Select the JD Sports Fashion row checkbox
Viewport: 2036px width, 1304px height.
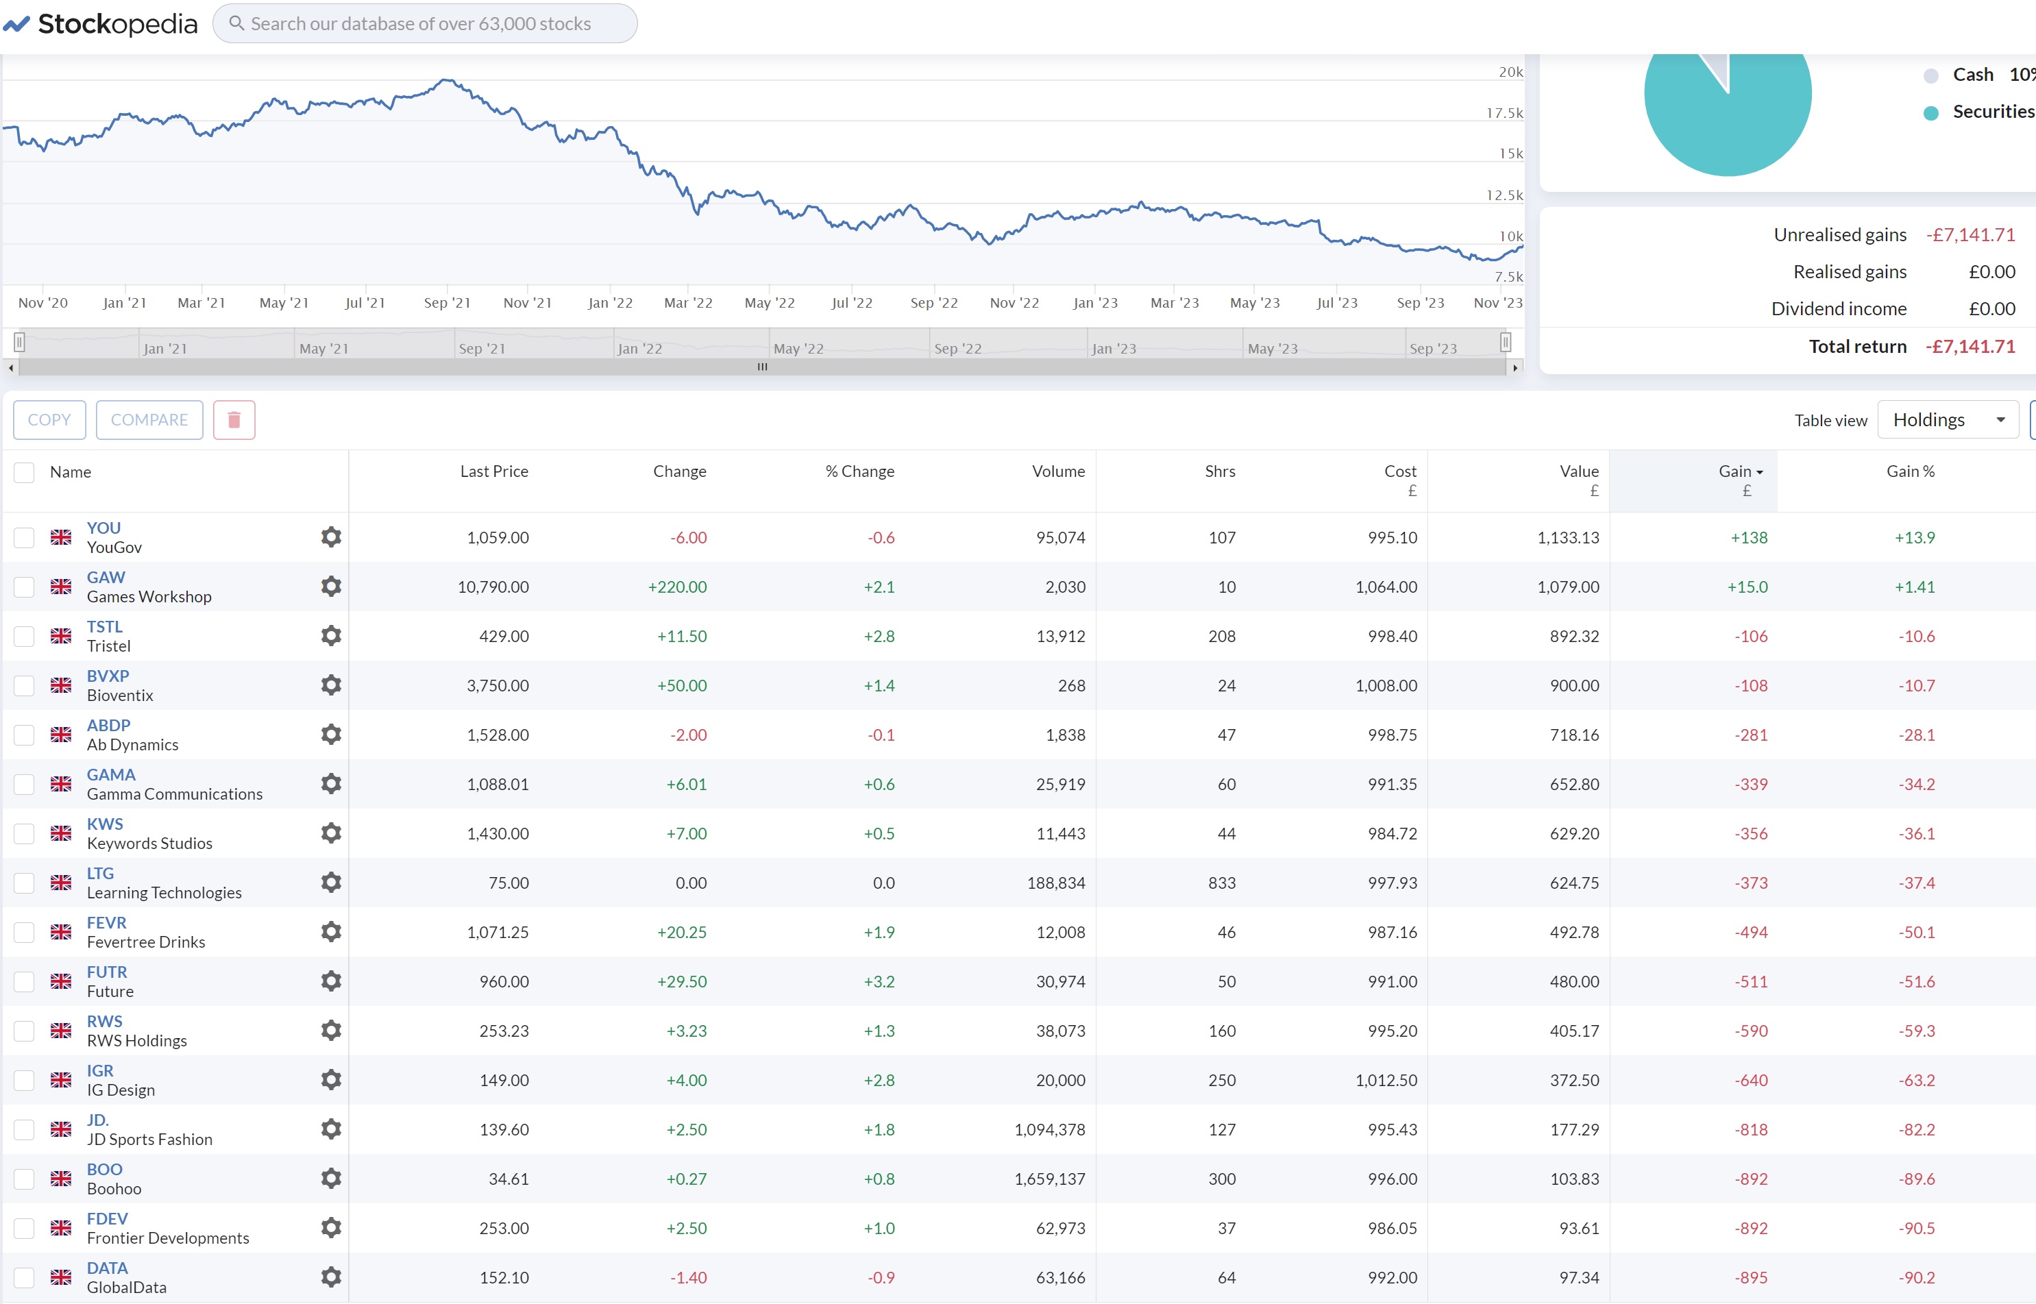[x=25, y=1129]
